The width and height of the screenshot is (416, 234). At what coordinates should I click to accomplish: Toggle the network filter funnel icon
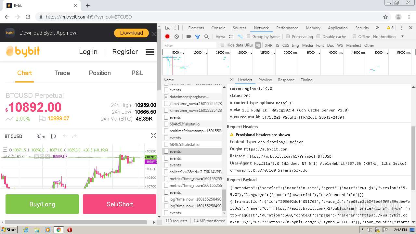pyautogui.click(x=197, y=37)
